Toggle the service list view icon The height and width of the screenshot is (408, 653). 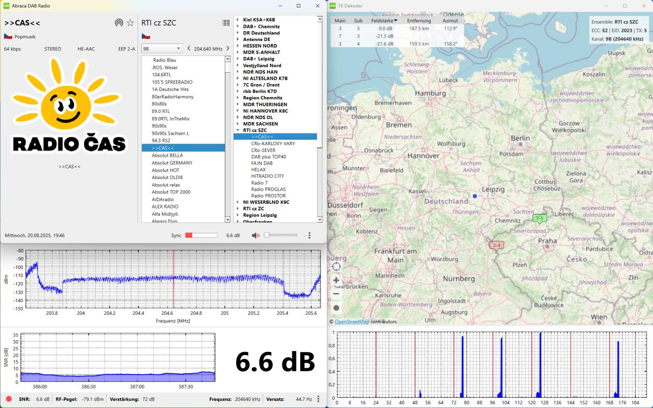click(226, 23)
